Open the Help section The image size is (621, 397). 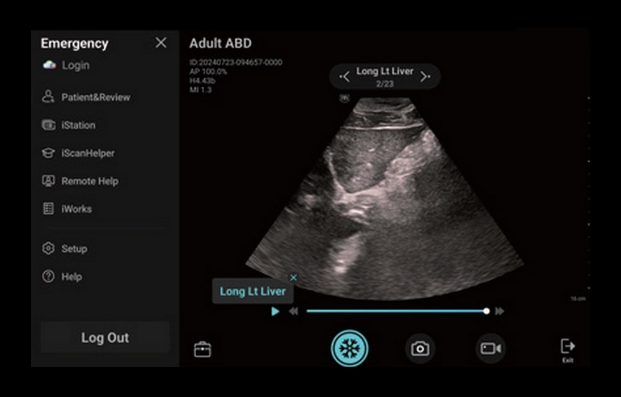[62, 277]
